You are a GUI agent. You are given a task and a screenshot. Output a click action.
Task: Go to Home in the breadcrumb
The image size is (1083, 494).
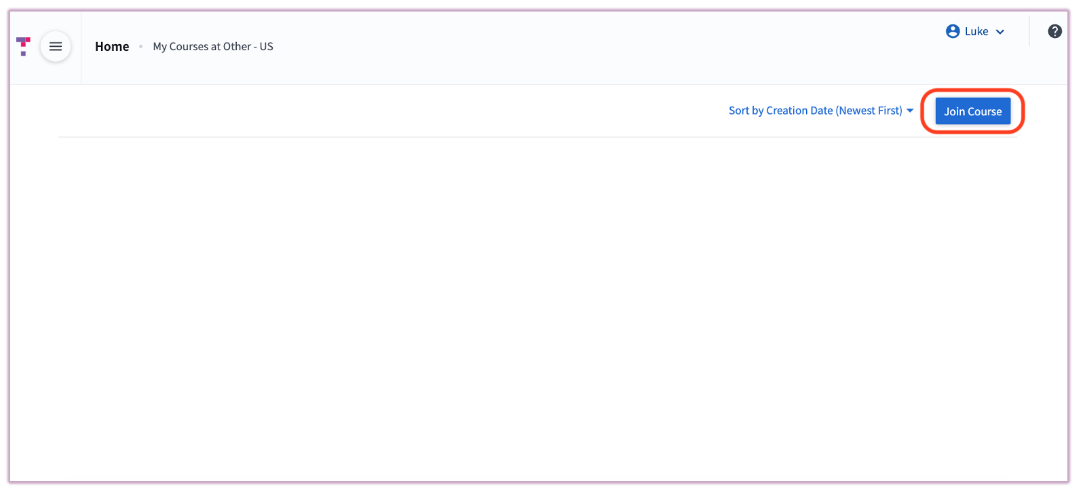tap(112, 46)
